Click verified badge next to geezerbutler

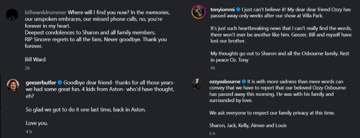(60, 82)
